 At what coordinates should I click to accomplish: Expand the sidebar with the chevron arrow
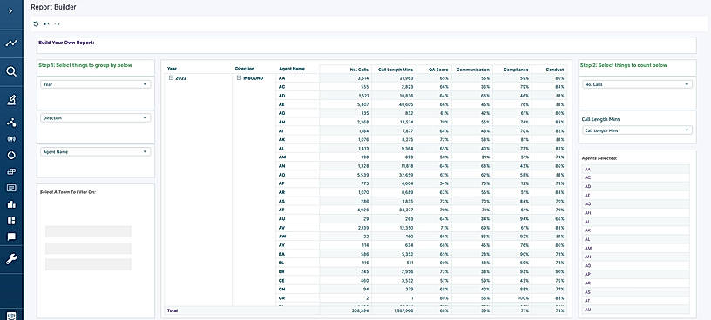click(x=10, y=10)
